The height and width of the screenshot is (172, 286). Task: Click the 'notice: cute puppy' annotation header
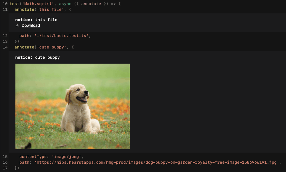(37, 57)
